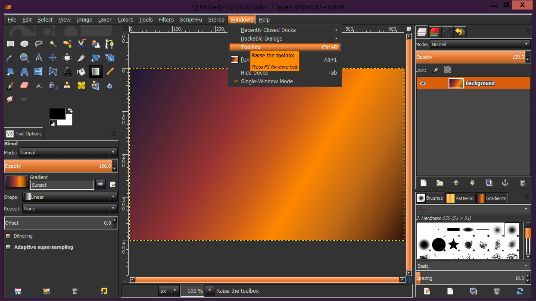Hide the Background layer via eye icon

pyautogui.click(x=423, y=83)
